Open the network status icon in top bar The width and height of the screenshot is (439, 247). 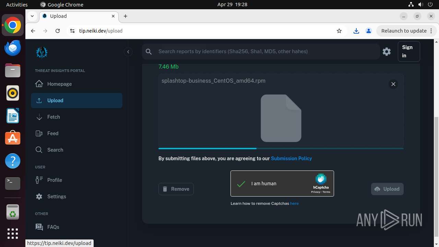[x=411, y=4]
